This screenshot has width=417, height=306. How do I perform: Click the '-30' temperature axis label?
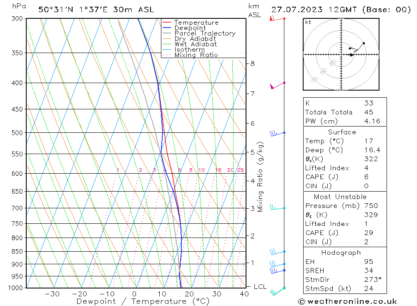[x=52, y=294]
